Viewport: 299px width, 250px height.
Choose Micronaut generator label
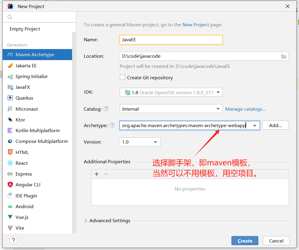tap(27, 109)
